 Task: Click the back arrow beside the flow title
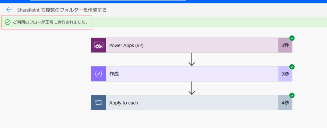[x=9, y=10]
